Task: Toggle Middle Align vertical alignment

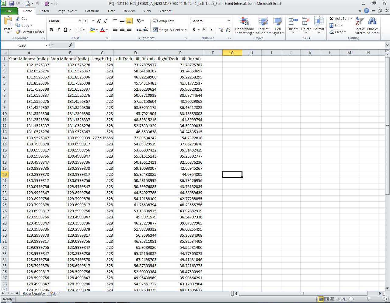Action: [122, 21]
